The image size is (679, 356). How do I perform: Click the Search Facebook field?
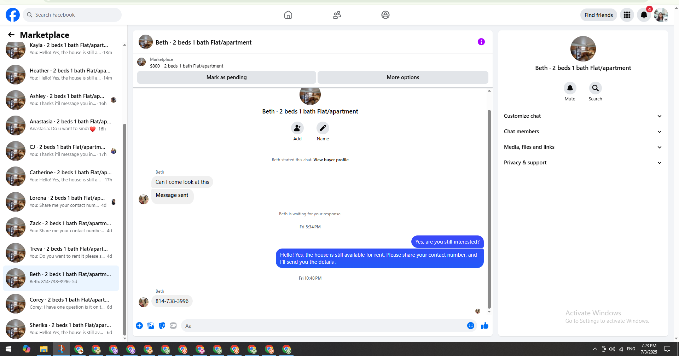point(72,15)
